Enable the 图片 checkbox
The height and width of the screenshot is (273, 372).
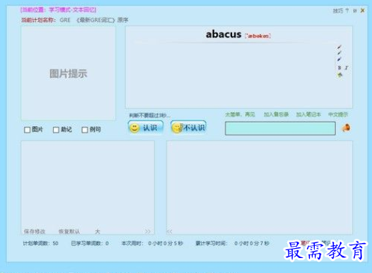(x=27, y=130)
